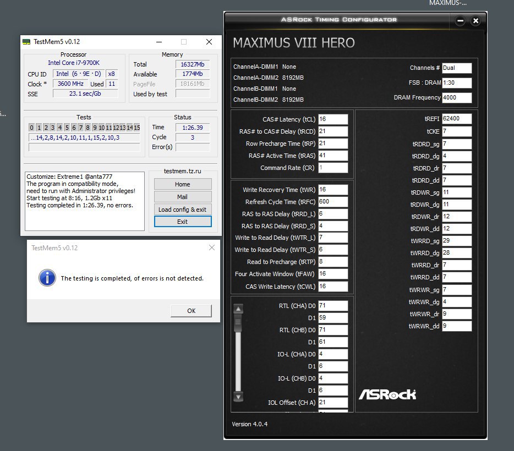Minimize the ASRock Timing Configurator window
This screenshot has width=514, height=451.
point(460,21)
